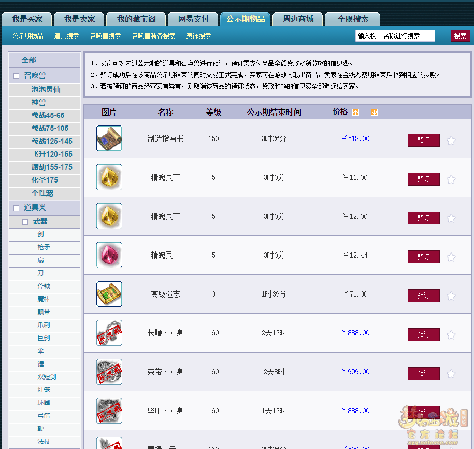Click the pink 精魄灵石 gem icon
The height and width of the screenshot is (449, 474).
(109, 255)
